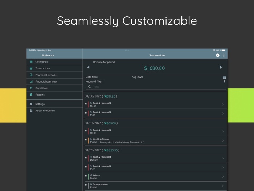The width and height of the screenshot is (254, 191).
Task: Open About Finfluence in the sidebar
Action: click(54, 111)
